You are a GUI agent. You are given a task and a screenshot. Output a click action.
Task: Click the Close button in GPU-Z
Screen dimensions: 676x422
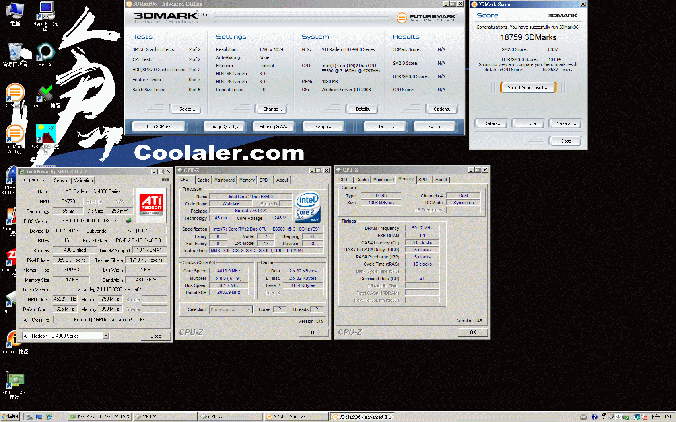156,336
